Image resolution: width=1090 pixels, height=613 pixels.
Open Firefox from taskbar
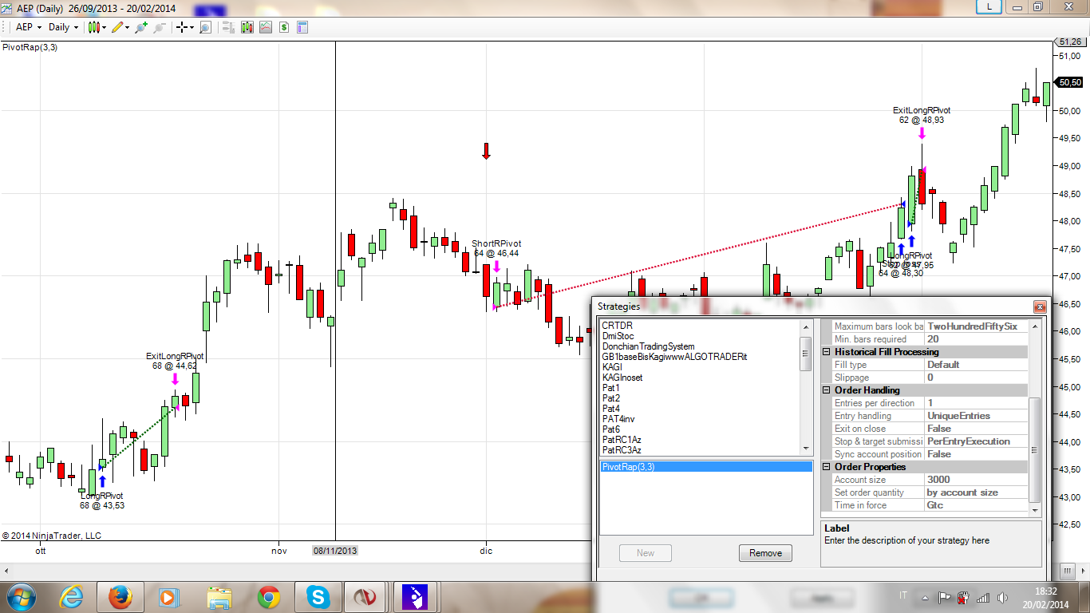(120, 597)
